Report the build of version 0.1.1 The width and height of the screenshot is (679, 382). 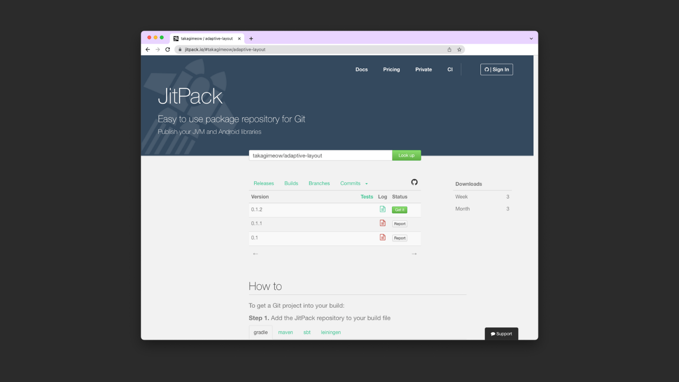[x=400, y=224]
